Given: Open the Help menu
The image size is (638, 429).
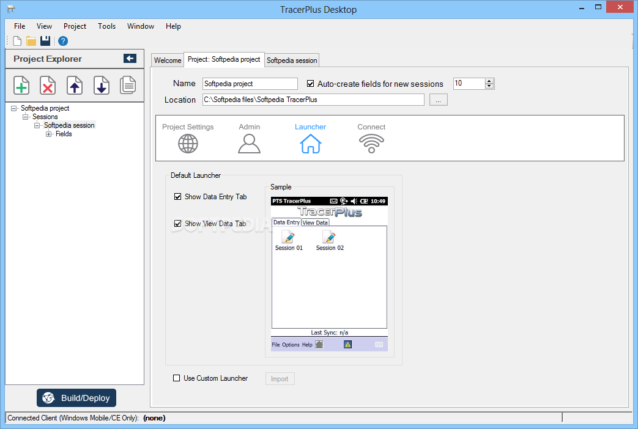Looking at the screenshot, I should [173, 26].
